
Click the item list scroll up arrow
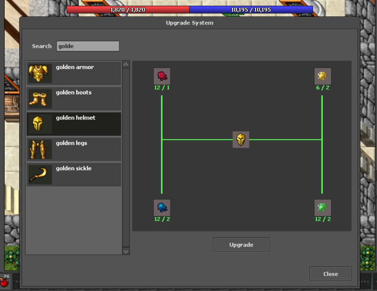click(126, 65)
